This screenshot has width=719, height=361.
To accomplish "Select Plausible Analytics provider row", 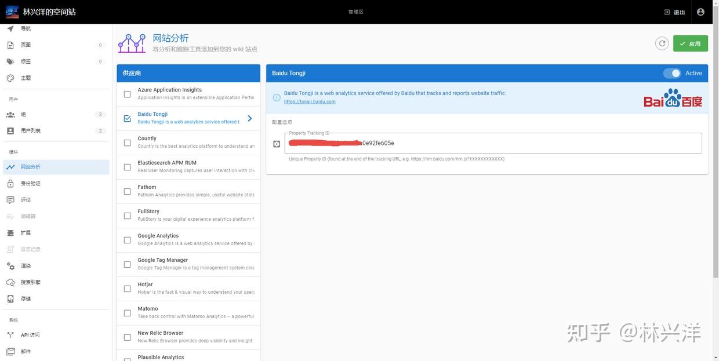I will tap(188, 355).
